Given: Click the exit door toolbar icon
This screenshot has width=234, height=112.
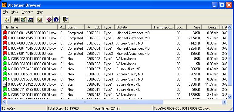Looking at the screenshot, I should click(x=65, y=20).
